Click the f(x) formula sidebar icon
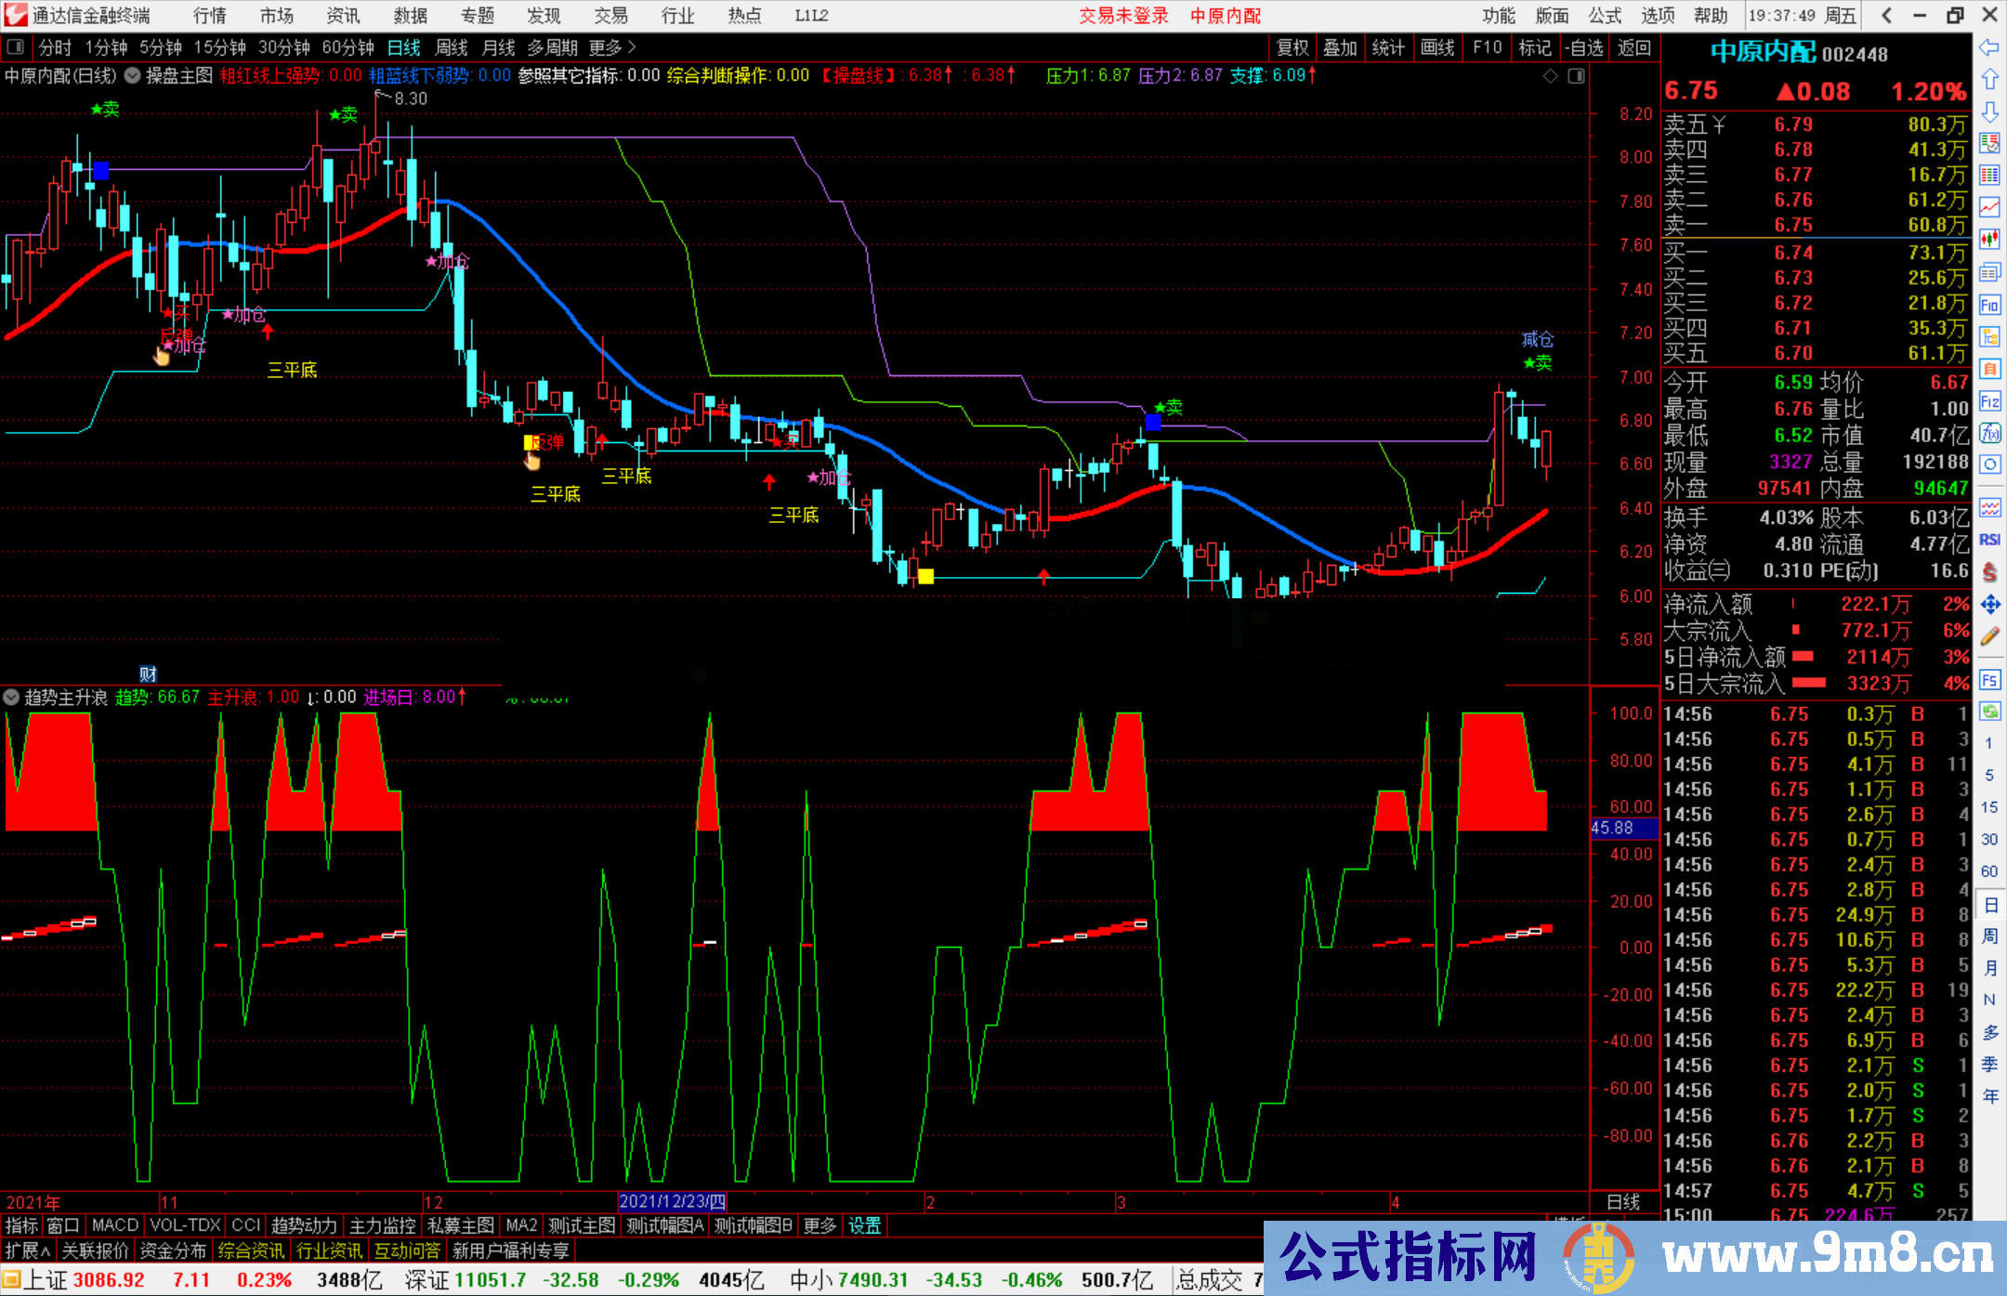 coord(1989,433)
